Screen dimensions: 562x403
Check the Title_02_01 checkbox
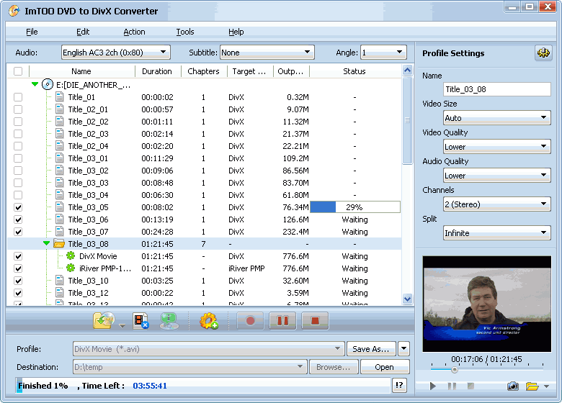click(x=18, y=109)
